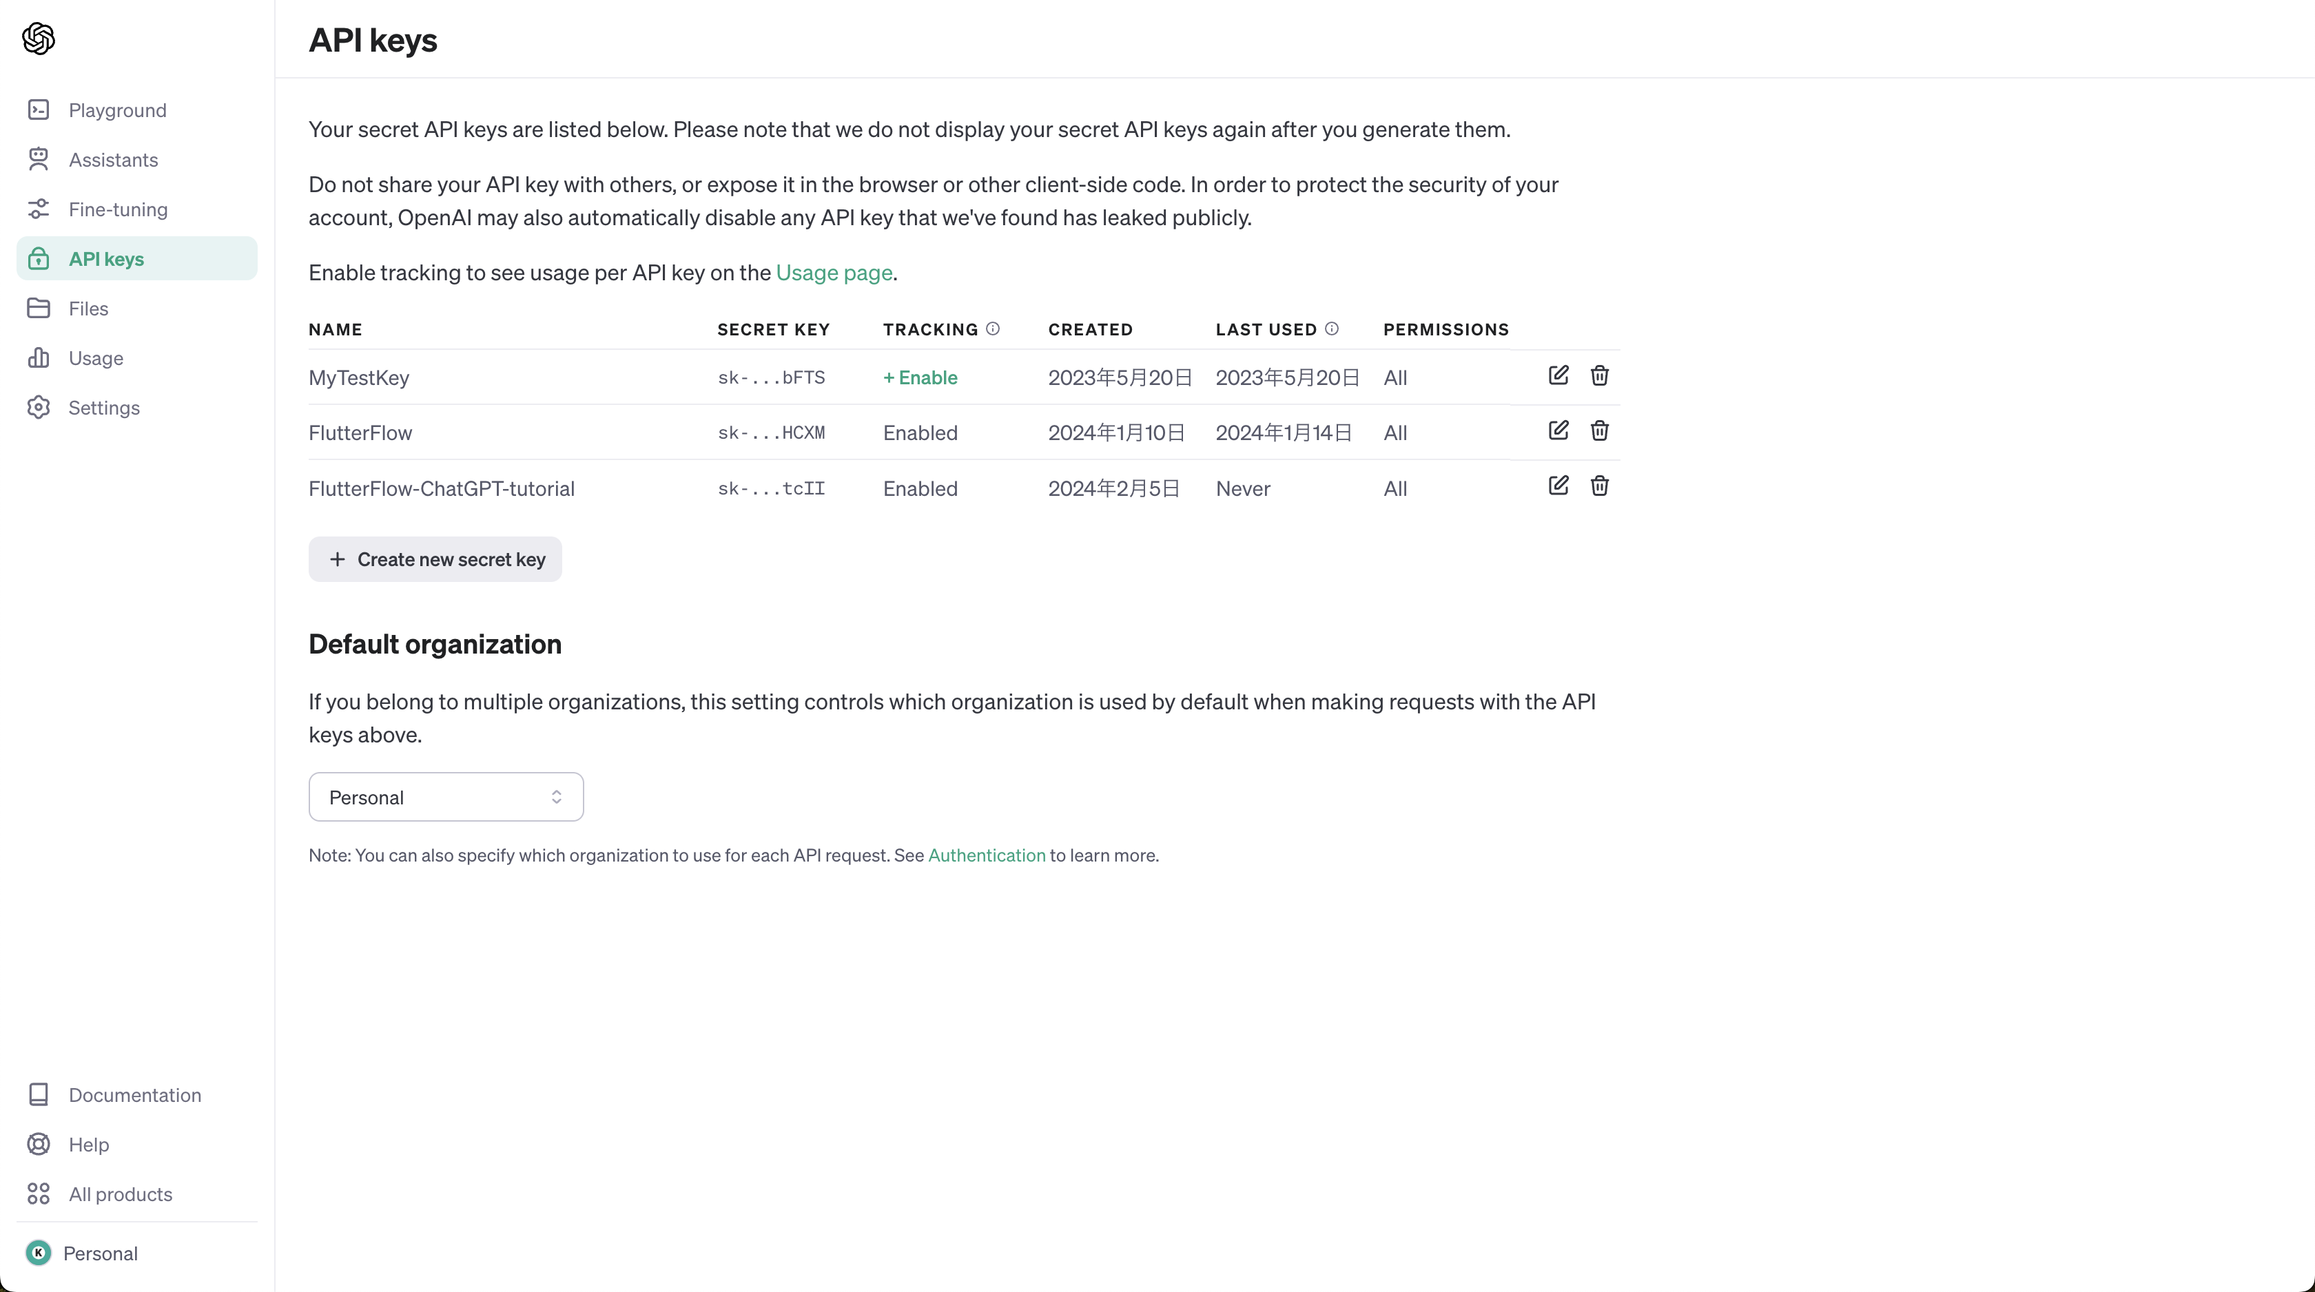Navigate to Fine-tuning in sidebar

[x=118, y=209]
